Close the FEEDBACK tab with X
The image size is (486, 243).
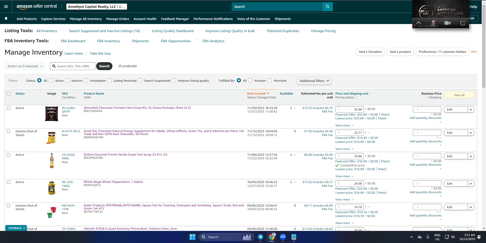pos(24,228)
